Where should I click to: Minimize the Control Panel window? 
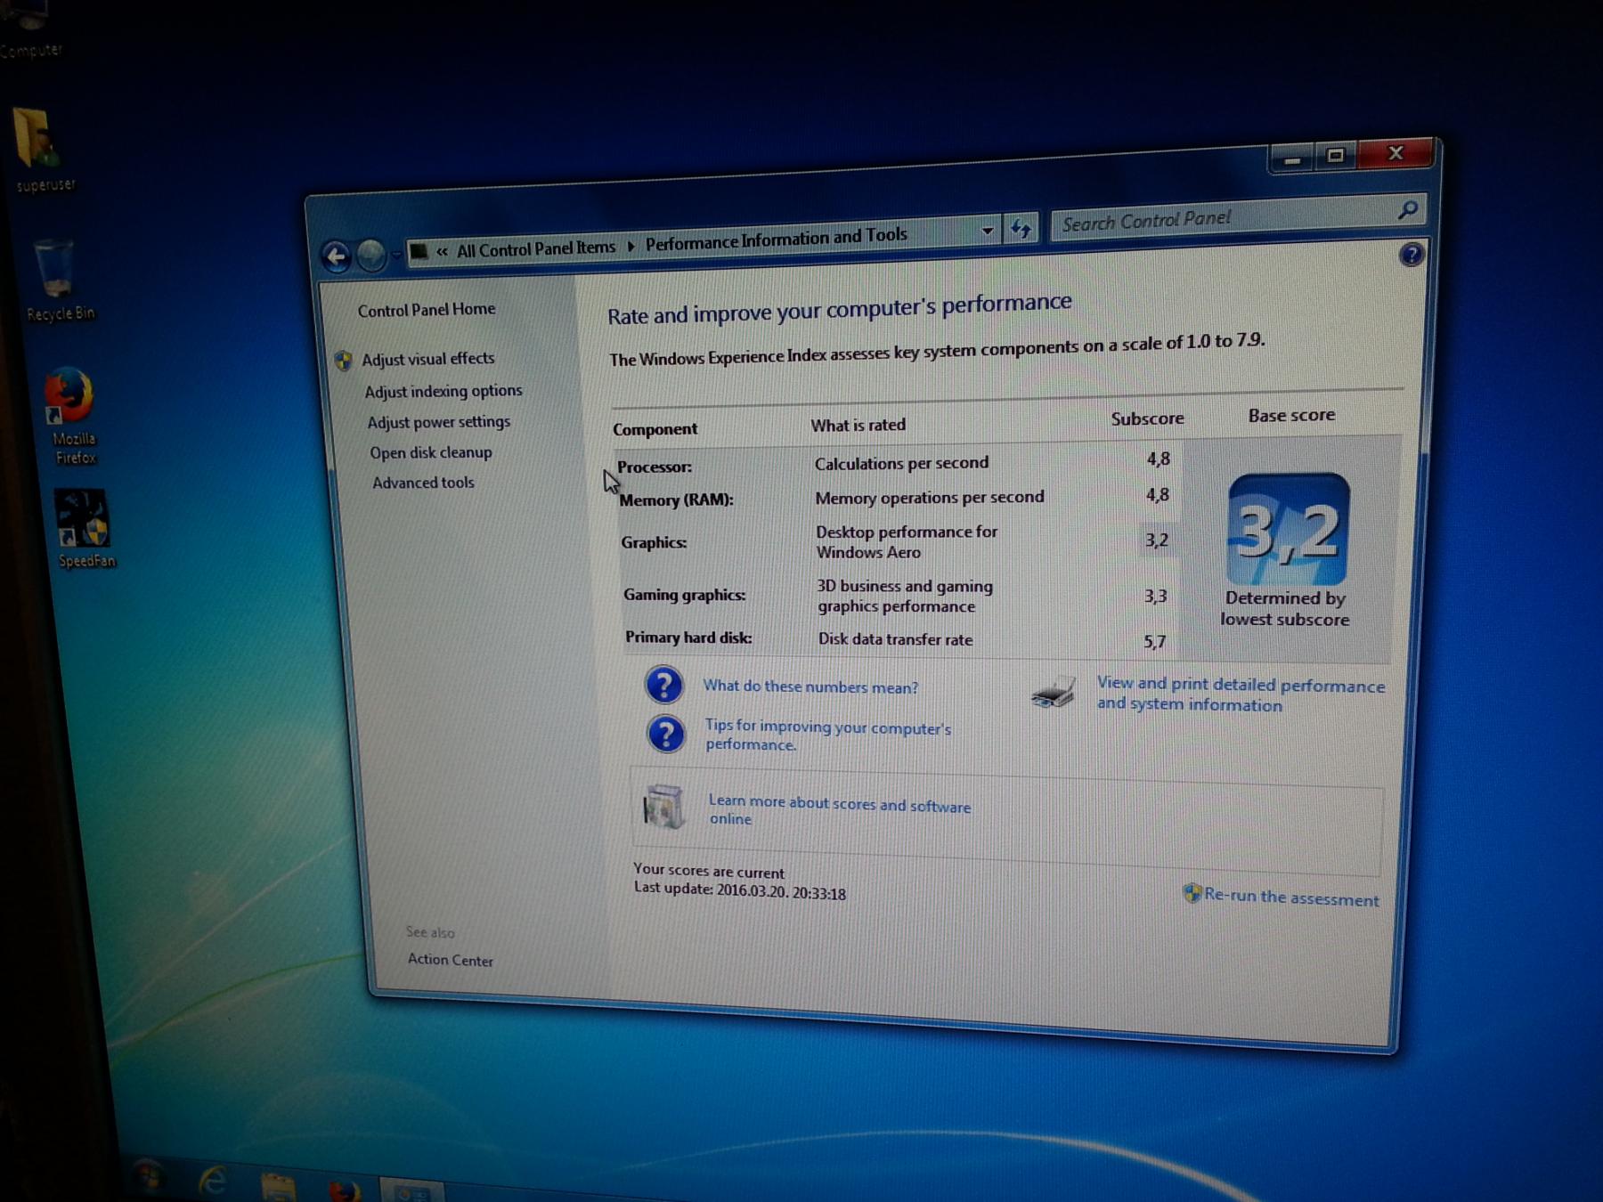click(1291, 158)
